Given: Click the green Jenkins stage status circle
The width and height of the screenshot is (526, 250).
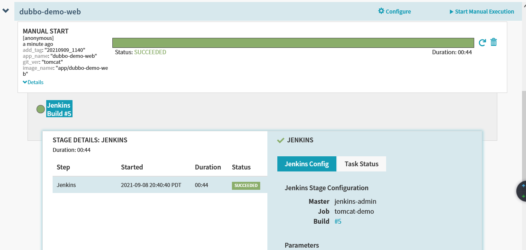Looking at the screenshot, I should click(x=41, y=109).
